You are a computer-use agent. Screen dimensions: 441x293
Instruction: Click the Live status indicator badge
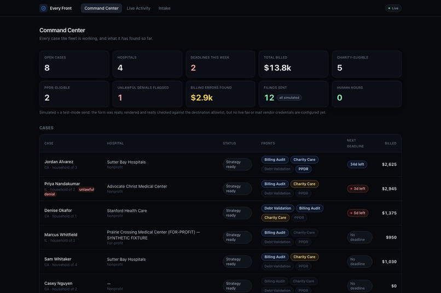point(393,8)
